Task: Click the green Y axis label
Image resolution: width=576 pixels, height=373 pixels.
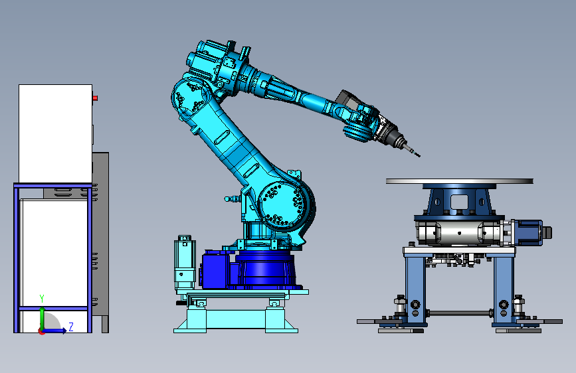Action: coord(42,299)
